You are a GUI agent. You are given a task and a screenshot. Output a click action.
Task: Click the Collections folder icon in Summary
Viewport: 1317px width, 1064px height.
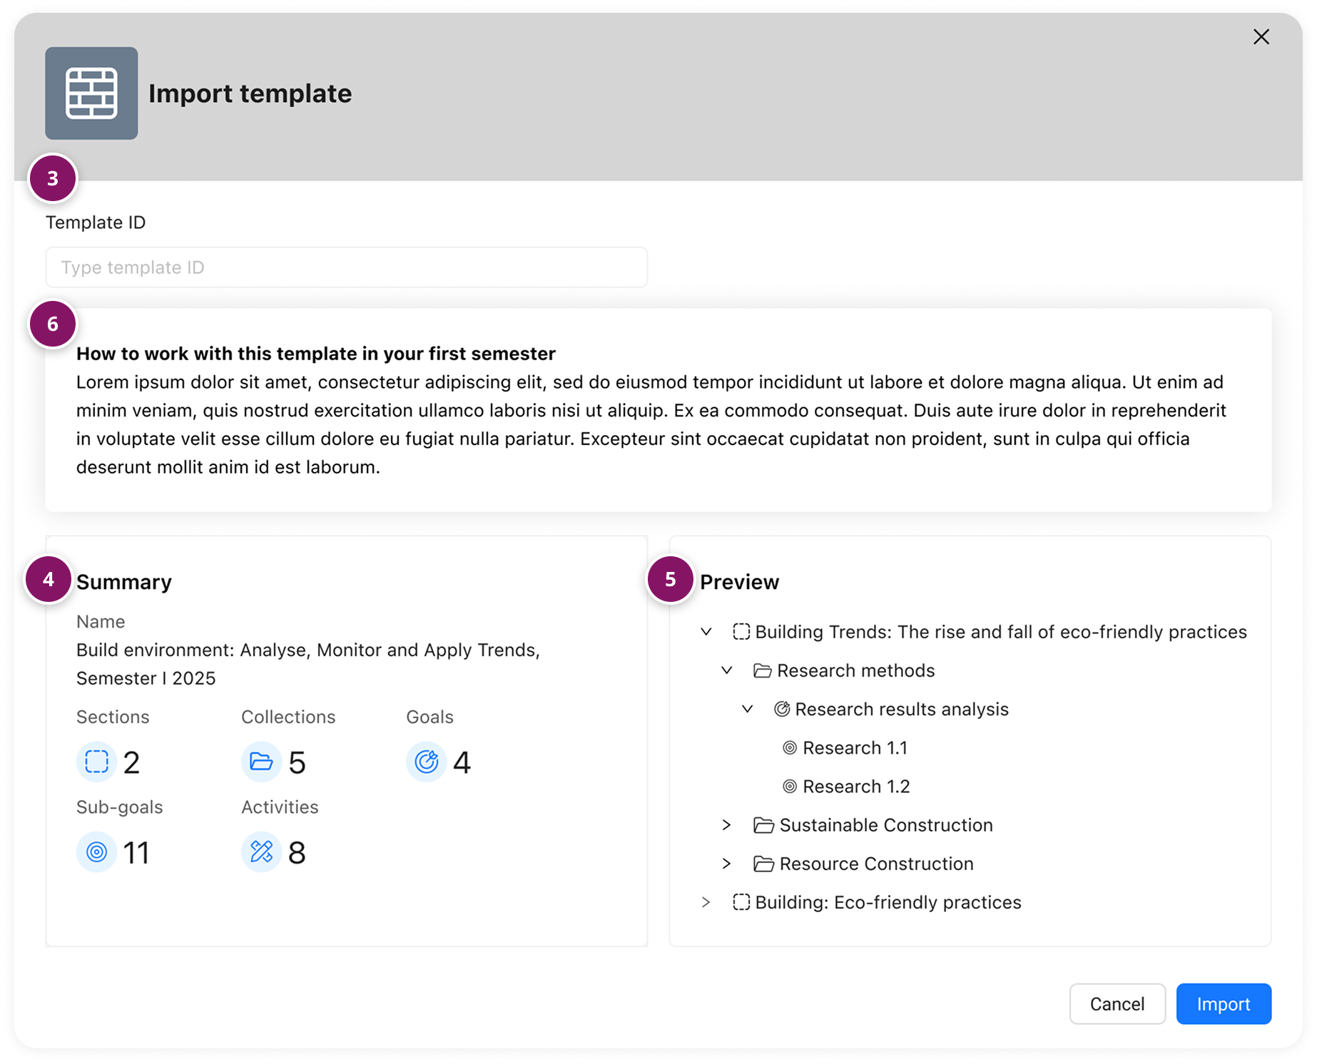click(261, 762)
